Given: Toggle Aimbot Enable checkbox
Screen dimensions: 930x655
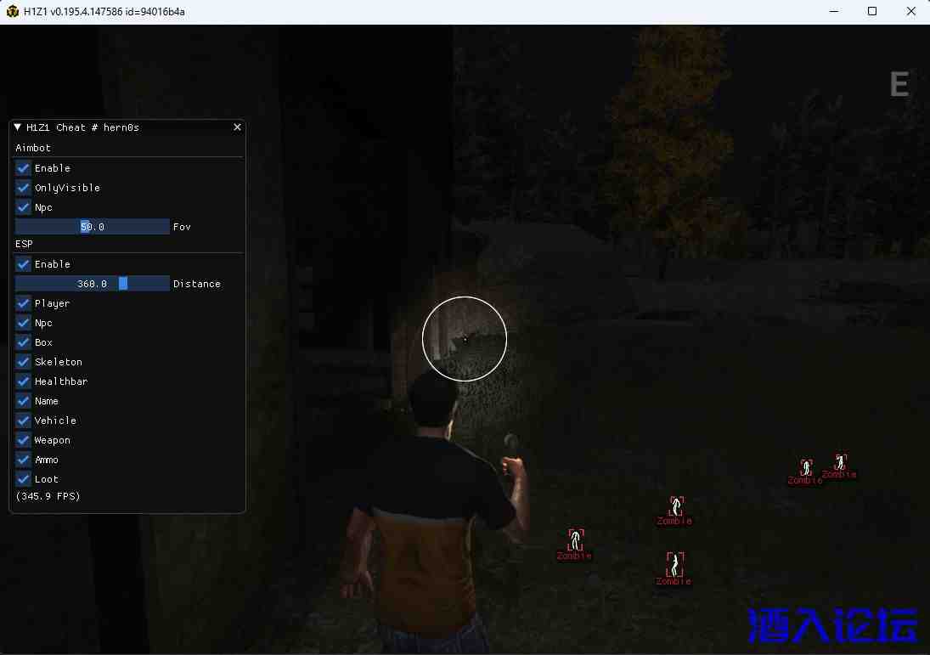Looking at the screenshot, I should click(x=23, y=168).
